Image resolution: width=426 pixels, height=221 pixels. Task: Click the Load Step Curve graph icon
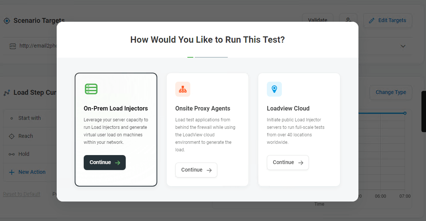pyautogui.click(x=7, y=93)
